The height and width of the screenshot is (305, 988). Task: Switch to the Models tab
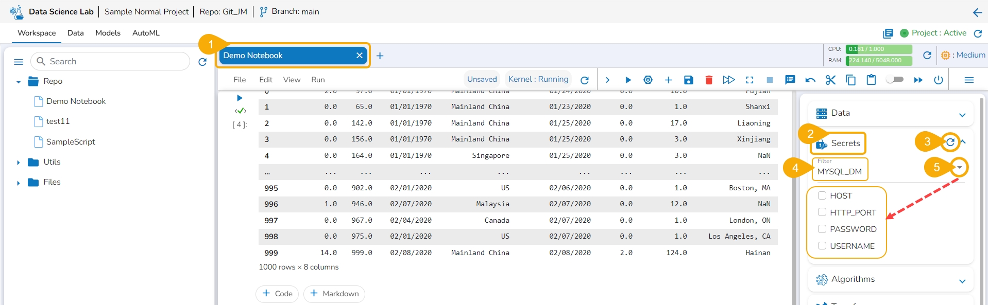click(108, 33)
